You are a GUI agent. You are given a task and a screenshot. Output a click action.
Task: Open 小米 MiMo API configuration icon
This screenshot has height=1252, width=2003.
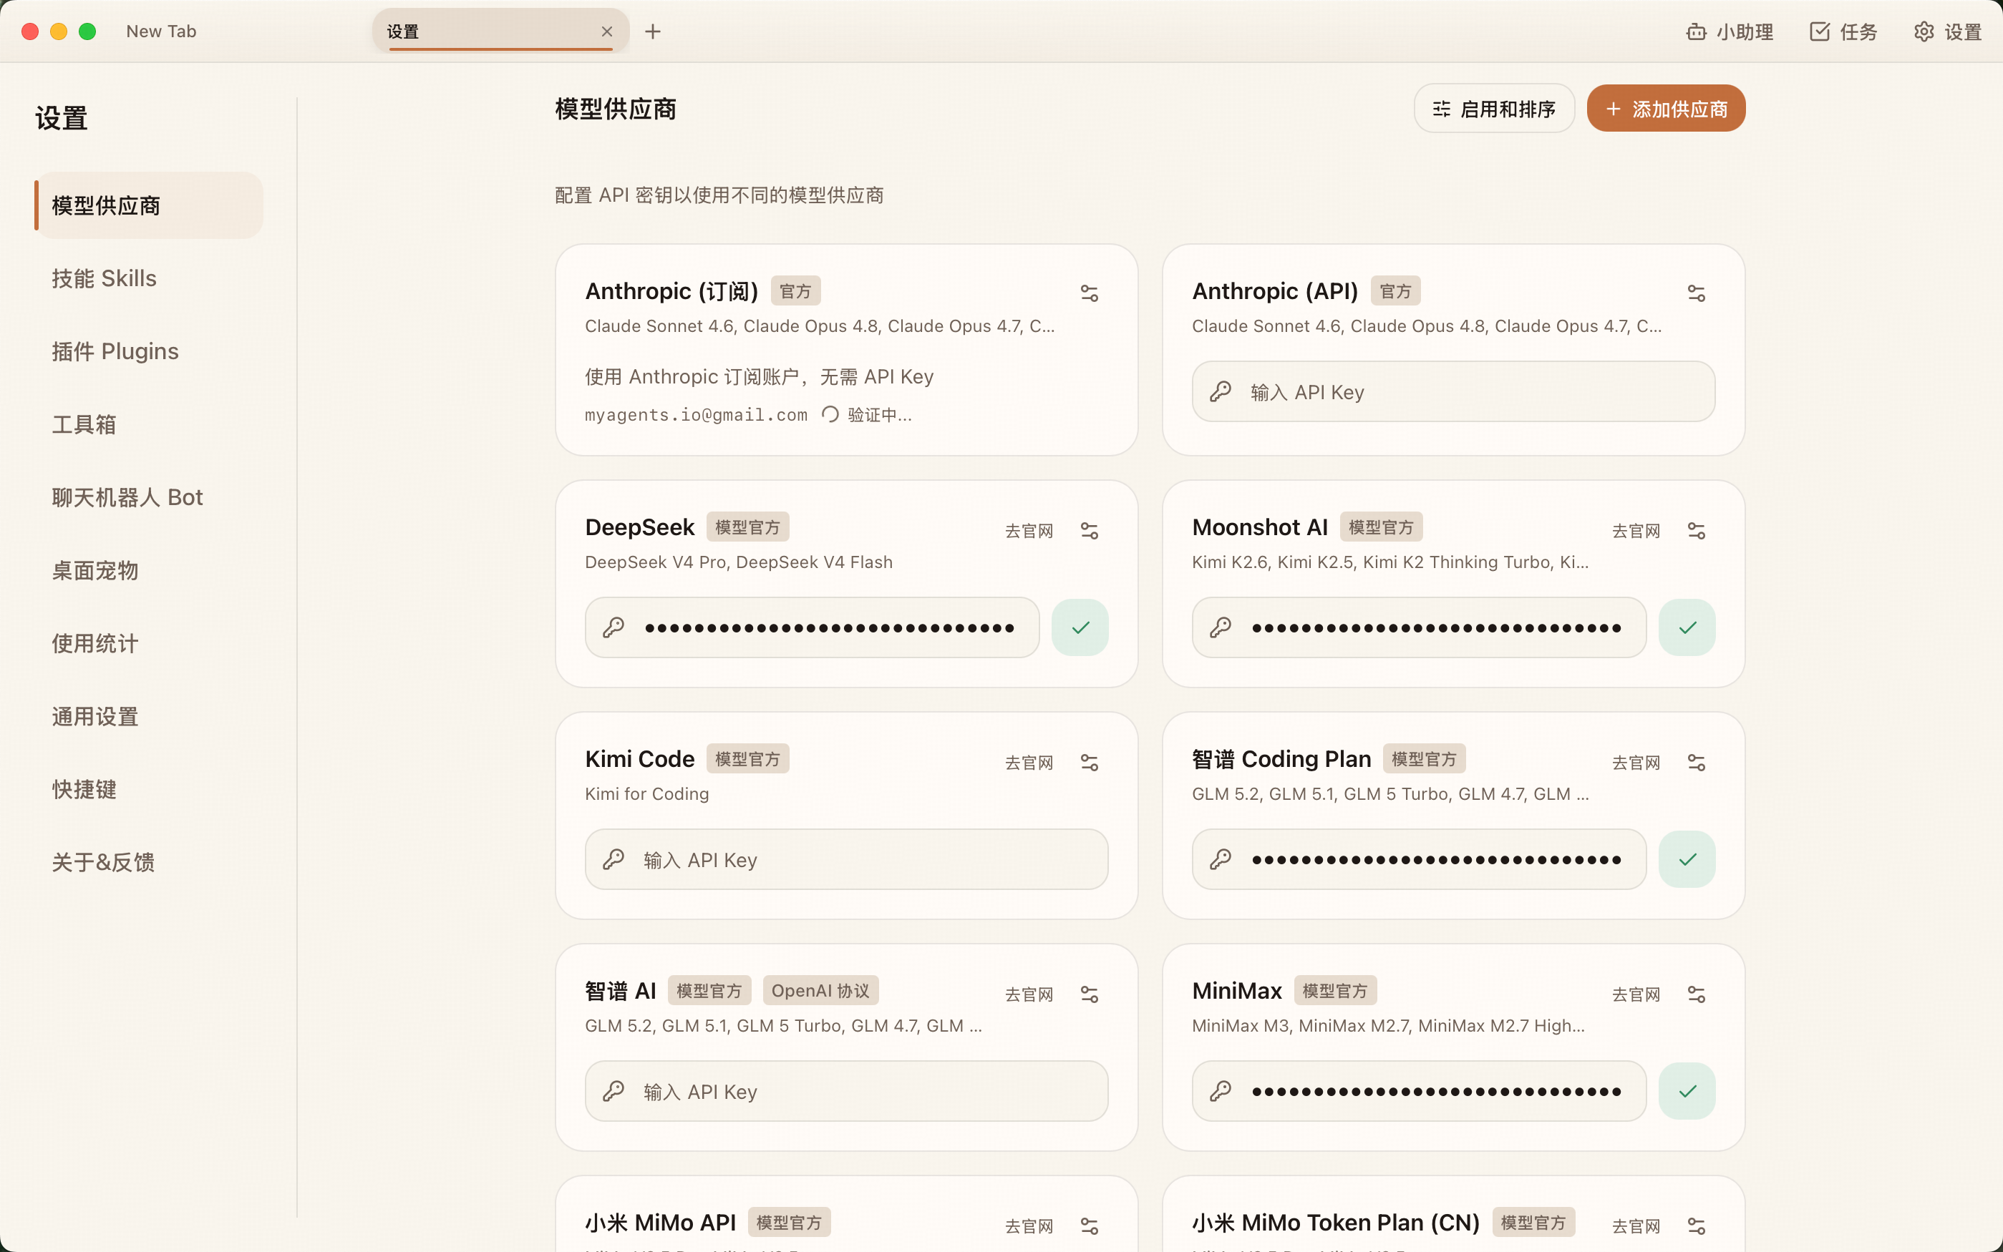coord(1090,1226)
